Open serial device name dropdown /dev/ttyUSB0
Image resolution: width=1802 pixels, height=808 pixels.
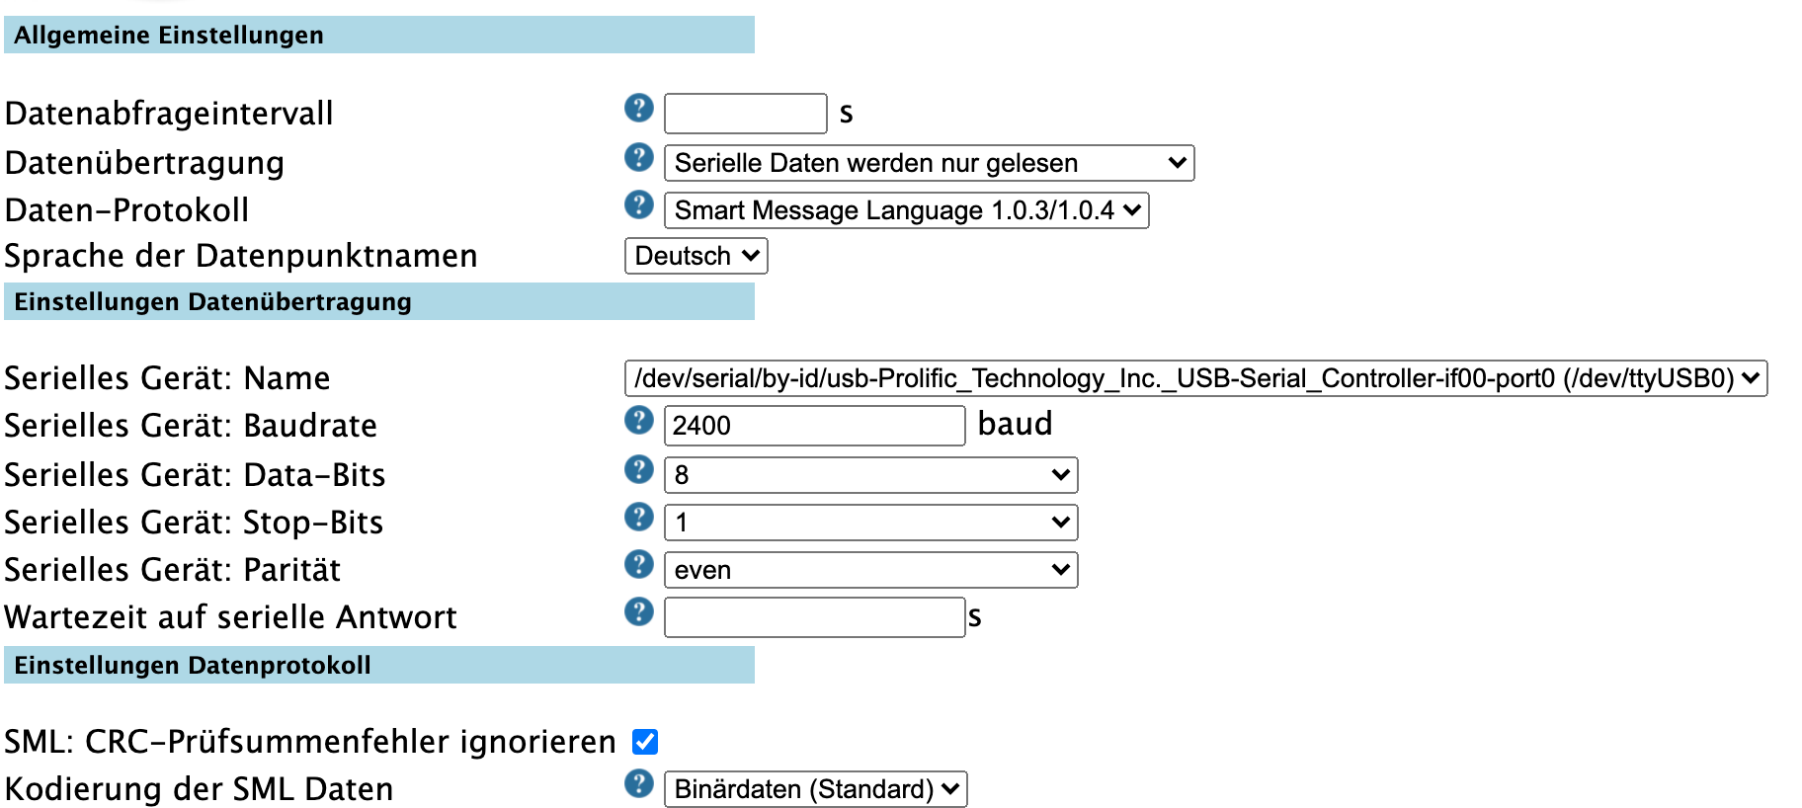tap(1195, 378)
